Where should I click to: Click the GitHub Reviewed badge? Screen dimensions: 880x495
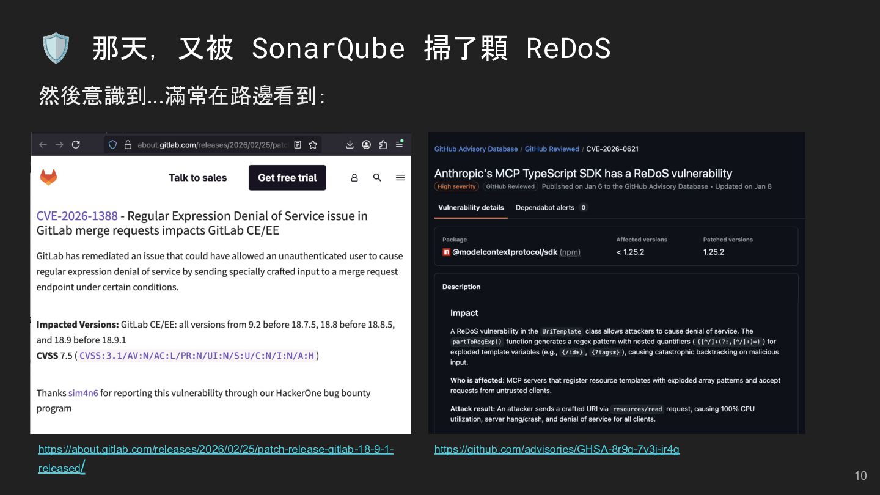pyautogui.click(x=510, y=186)
